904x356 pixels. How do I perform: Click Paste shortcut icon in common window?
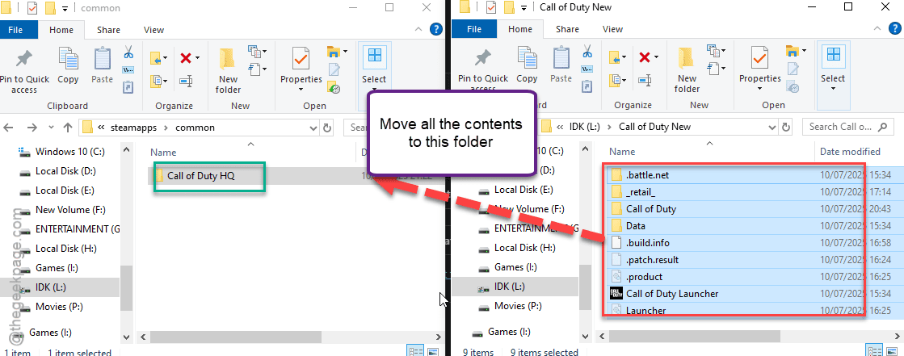(x=128, y=87)
